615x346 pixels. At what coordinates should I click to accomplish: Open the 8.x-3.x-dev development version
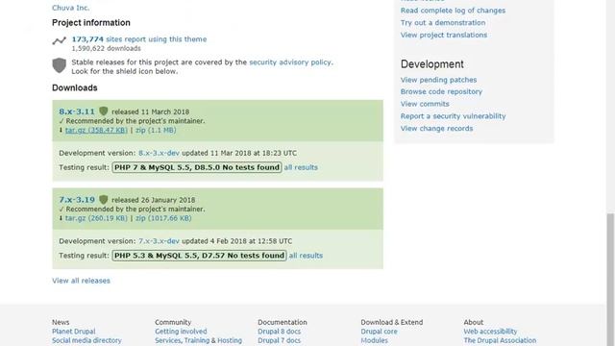click(x=159, y=153)
